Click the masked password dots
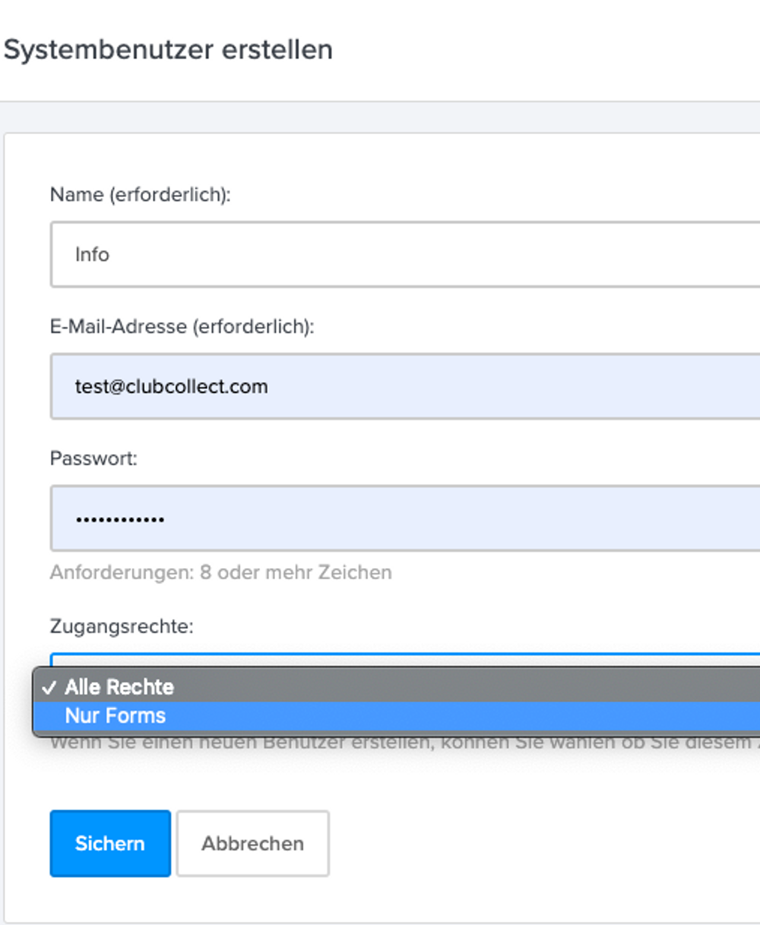 tap(120, 519)
